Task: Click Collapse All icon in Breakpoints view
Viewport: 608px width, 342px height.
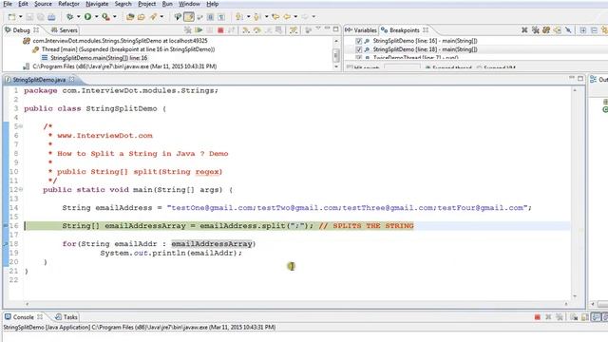Action: coord(594,29)
